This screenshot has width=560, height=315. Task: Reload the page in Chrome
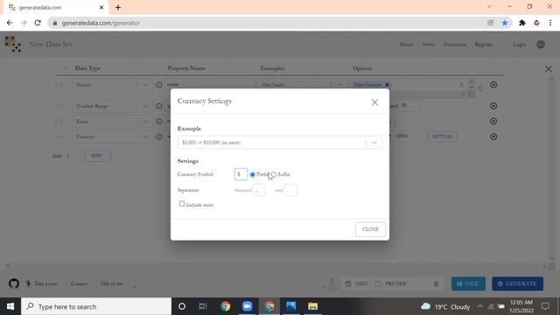tap(38, 23)
